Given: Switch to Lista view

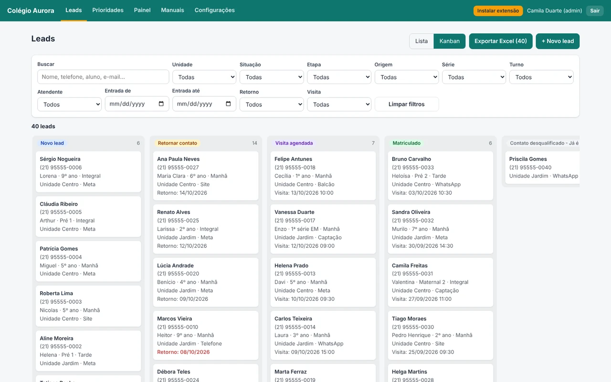Looking at the screenshot, I should pos(421,41).
